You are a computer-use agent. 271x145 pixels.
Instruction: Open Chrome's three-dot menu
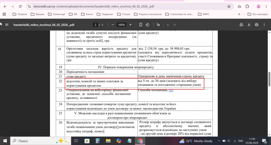(x=266, y=6)
